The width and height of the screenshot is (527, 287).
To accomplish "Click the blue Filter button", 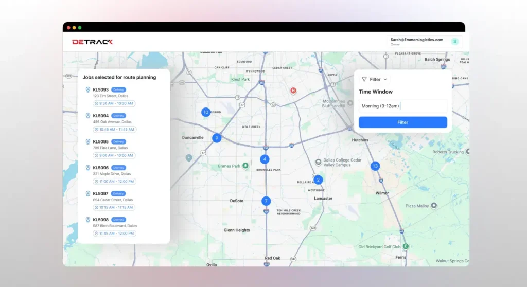I will [x=402, y=122].
